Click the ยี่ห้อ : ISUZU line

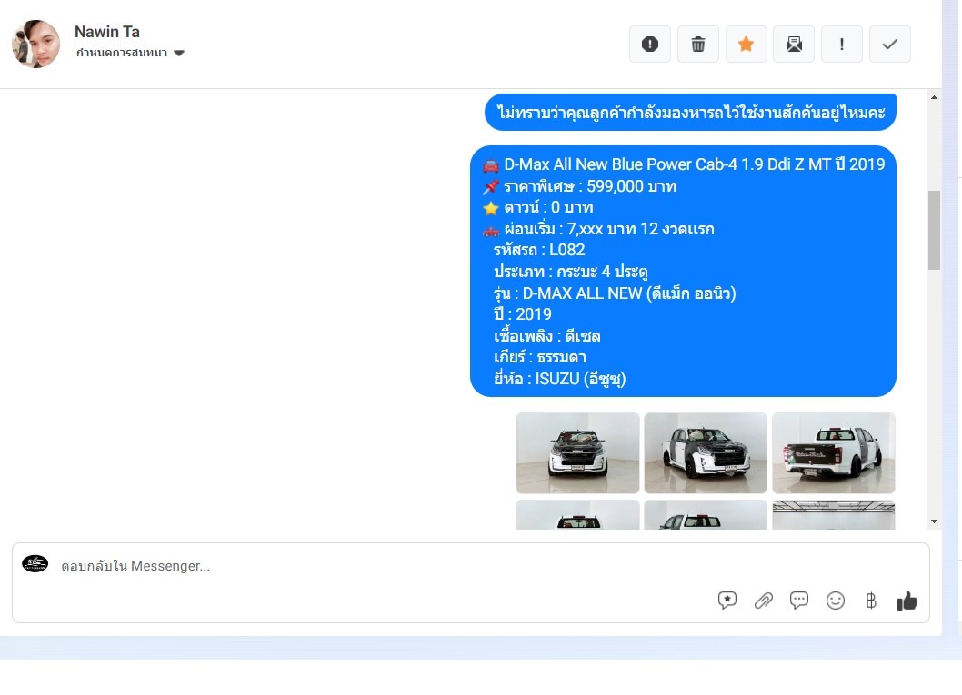(x=559, y=379)
